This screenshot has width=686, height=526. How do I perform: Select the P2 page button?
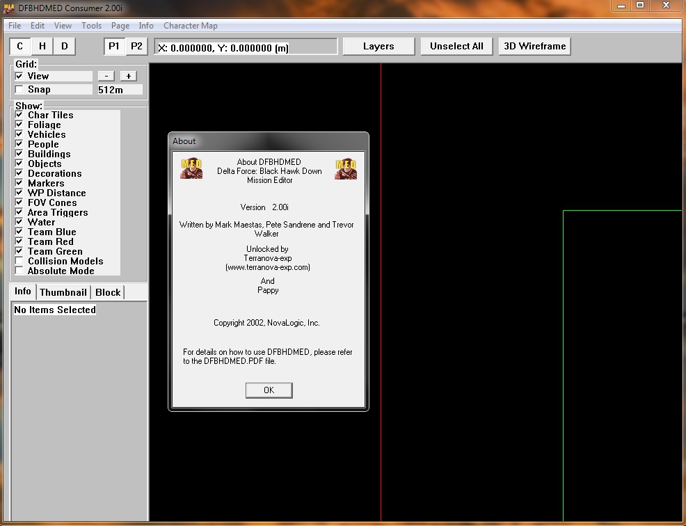pyautogui.click(x=136, y=47)
